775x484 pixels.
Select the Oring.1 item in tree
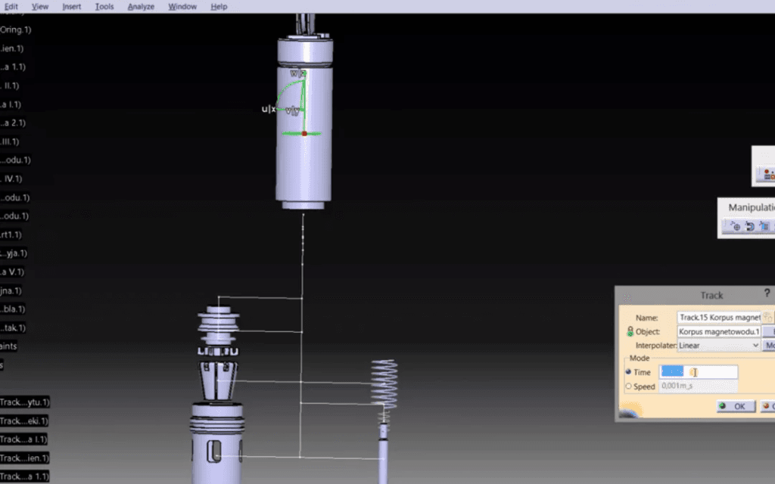point(15,29)
